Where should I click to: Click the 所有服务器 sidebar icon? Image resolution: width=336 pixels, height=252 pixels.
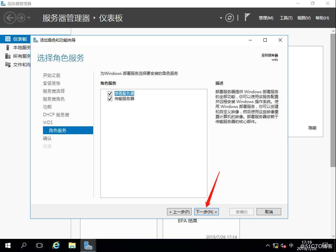coord(8,56)
